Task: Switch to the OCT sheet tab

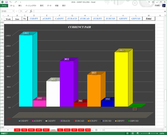Action: pos(81,130)
